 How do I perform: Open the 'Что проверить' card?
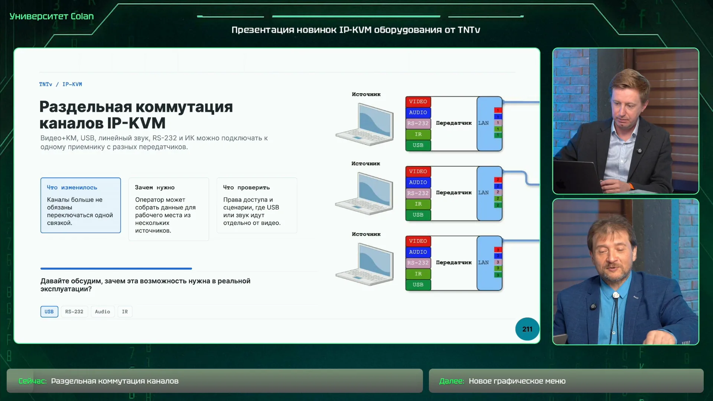pos(257,205)
